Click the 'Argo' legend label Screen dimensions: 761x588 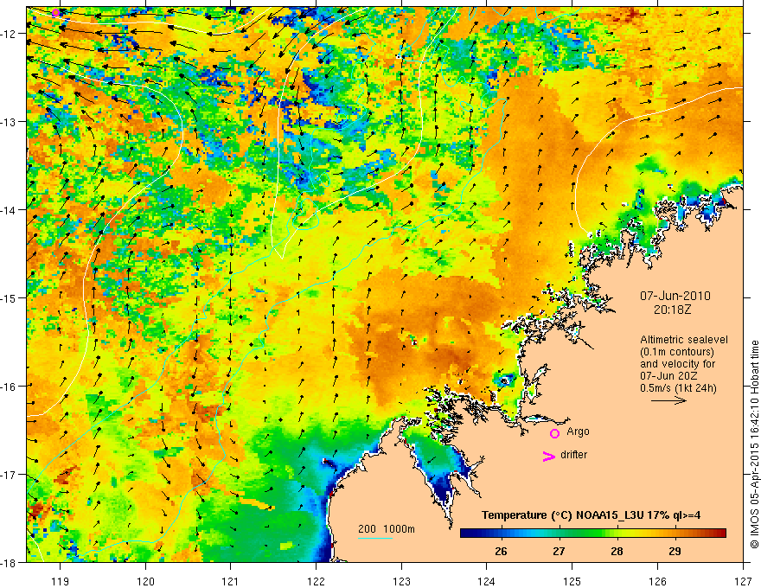[x=578, y=431]
